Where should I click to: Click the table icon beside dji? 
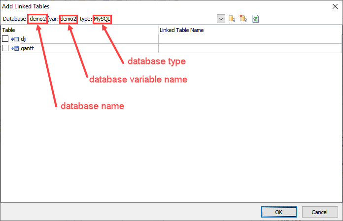coord(14,39)
